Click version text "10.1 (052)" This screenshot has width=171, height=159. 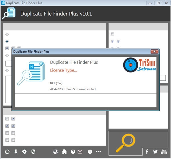56,83
